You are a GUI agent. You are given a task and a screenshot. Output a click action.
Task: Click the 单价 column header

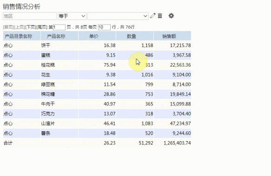97,36
